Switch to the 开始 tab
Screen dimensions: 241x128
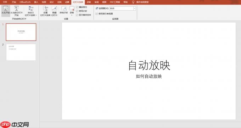point(14,2)
